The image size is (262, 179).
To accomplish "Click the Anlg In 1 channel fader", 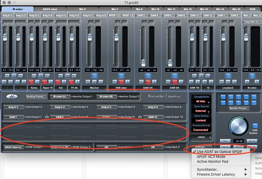I will coord(5,37).
